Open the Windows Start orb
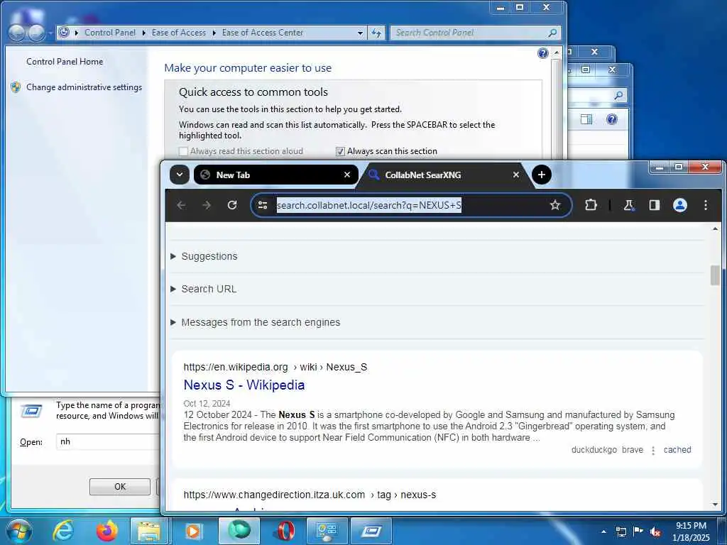727x545 pixels. point(18,531)
